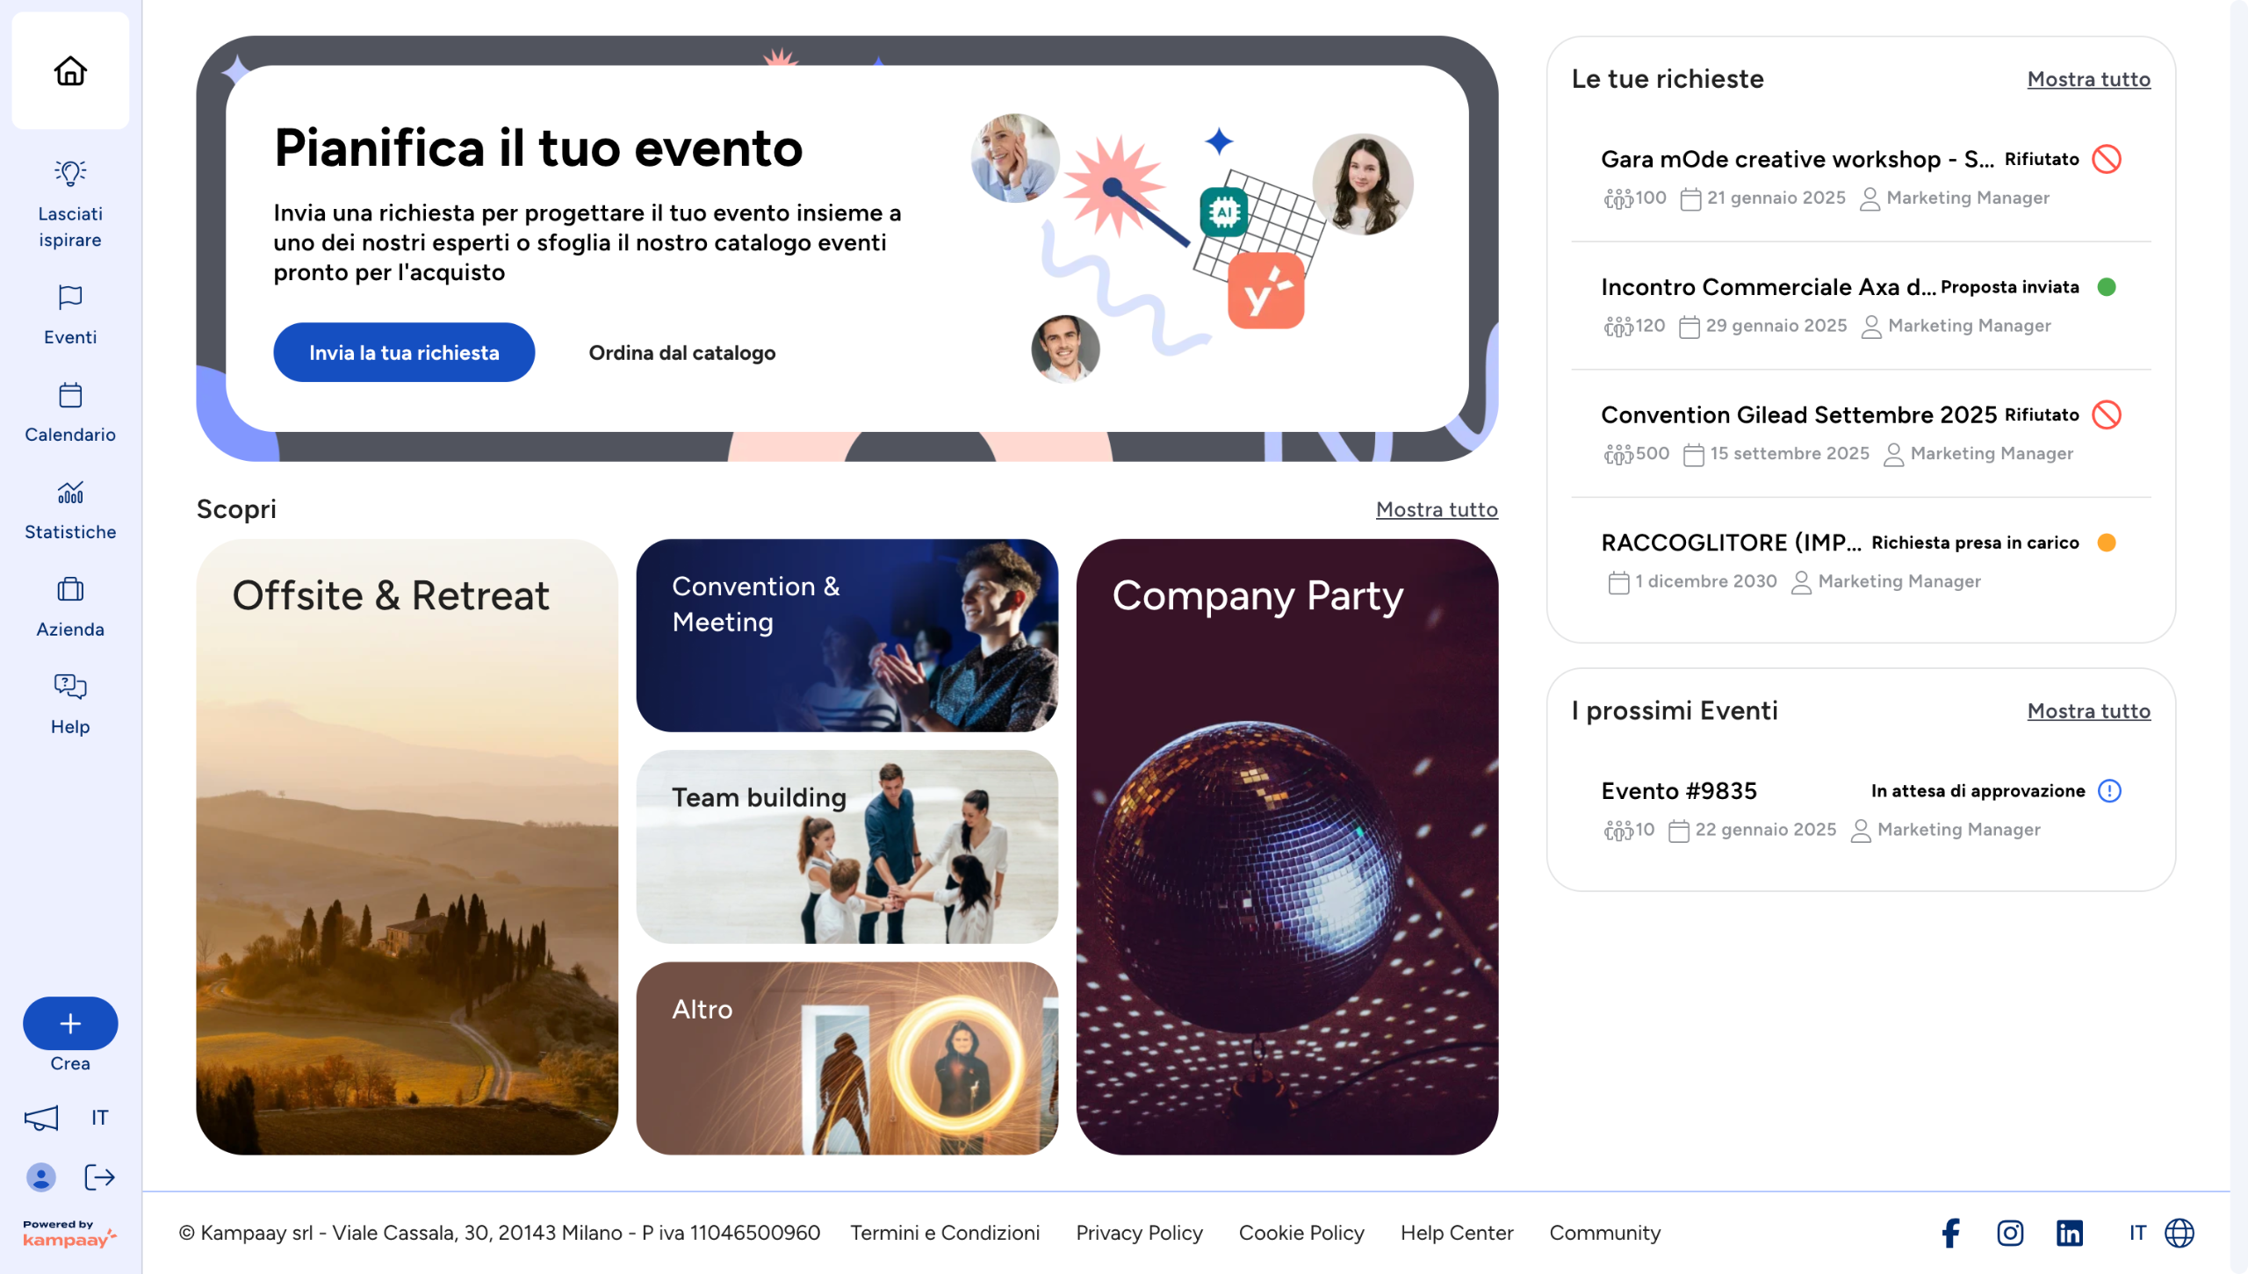2248x1274 pixels.
Task: Open the Facebook icon in the footer
Action: point(1950,1234)
